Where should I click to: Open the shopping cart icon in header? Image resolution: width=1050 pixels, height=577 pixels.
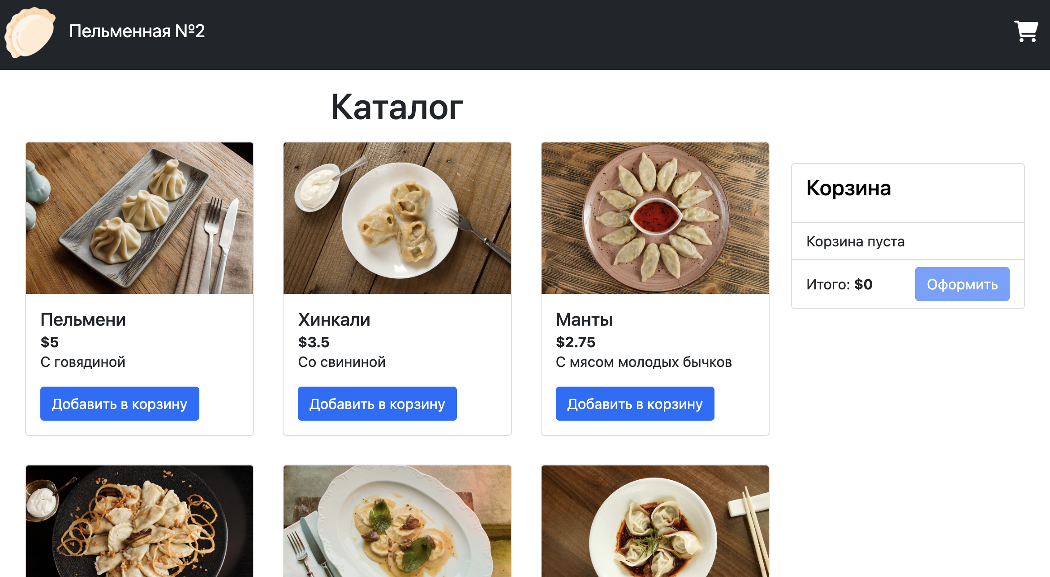click(1026, 31)
